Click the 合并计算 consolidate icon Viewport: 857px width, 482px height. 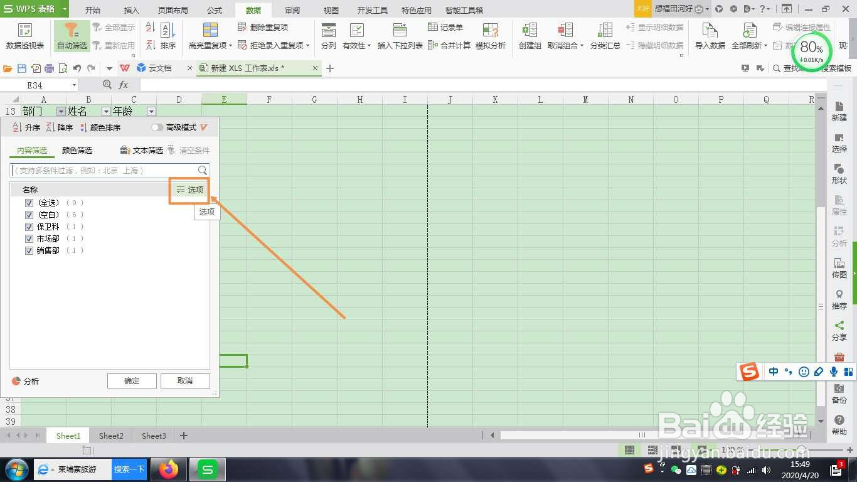coord(433,45)
